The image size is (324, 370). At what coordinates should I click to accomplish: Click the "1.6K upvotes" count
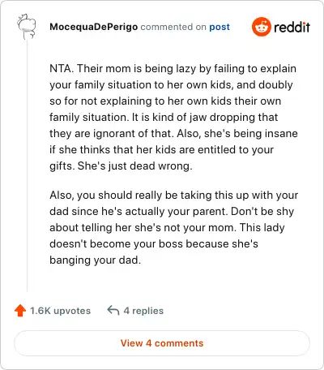pos(60,311)
